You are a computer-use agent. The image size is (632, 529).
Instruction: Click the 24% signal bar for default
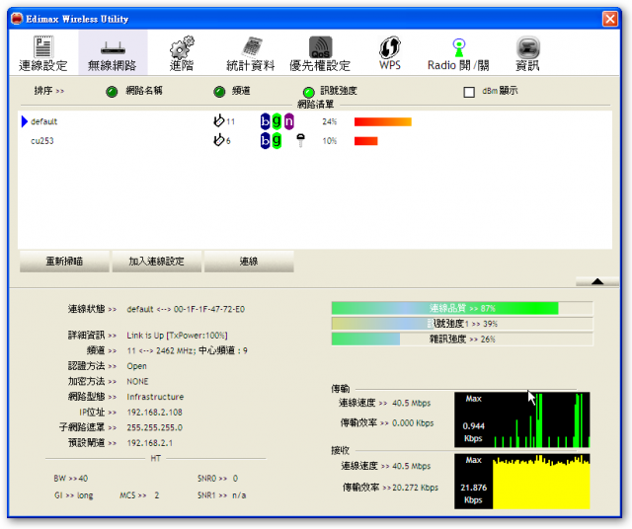382,121
